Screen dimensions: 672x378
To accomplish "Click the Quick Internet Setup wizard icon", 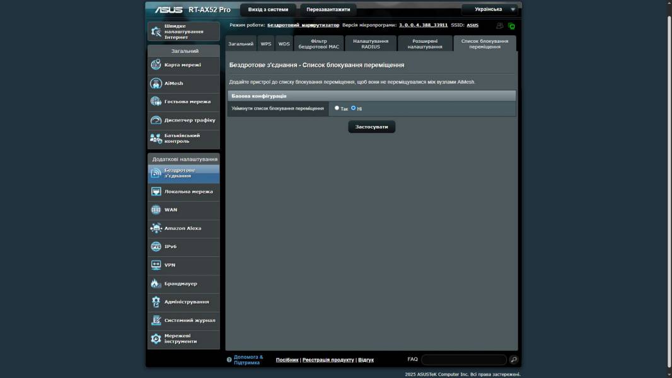I will [x=156, y=31].
